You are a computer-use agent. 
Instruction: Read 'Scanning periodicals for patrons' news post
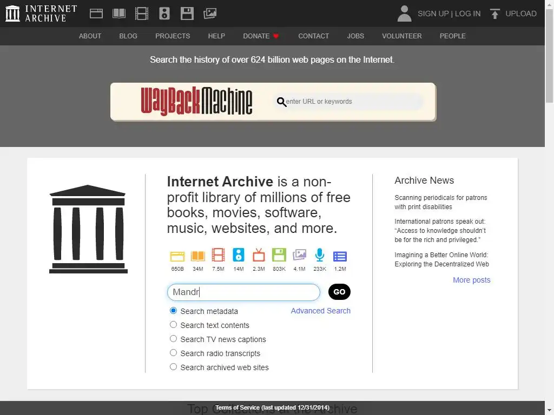click(x=440, y=202)
